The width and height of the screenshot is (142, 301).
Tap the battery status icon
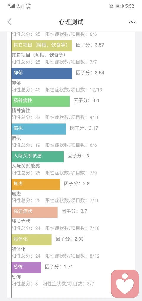[x=119, y=6]
